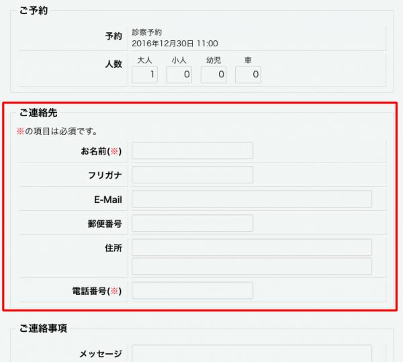Click the 大人 count input field

[144, 75]
